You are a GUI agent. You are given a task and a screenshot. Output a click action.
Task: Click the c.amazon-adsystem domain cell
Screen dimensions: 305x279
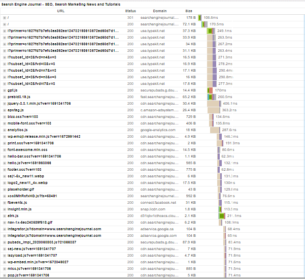pos(159,110)
